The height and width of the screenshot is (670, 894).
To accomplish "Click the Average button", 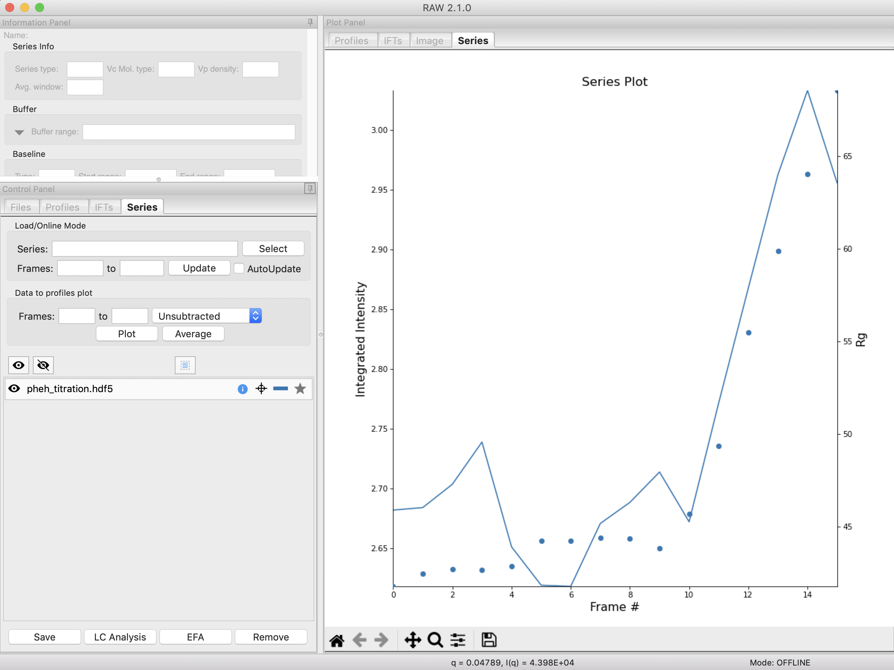I will point(193,334).
